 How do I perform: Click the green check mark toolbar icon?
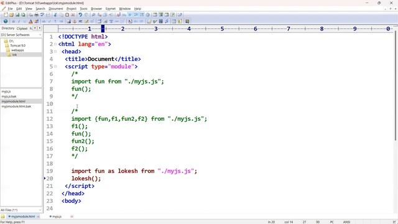[x=155, y=21]
